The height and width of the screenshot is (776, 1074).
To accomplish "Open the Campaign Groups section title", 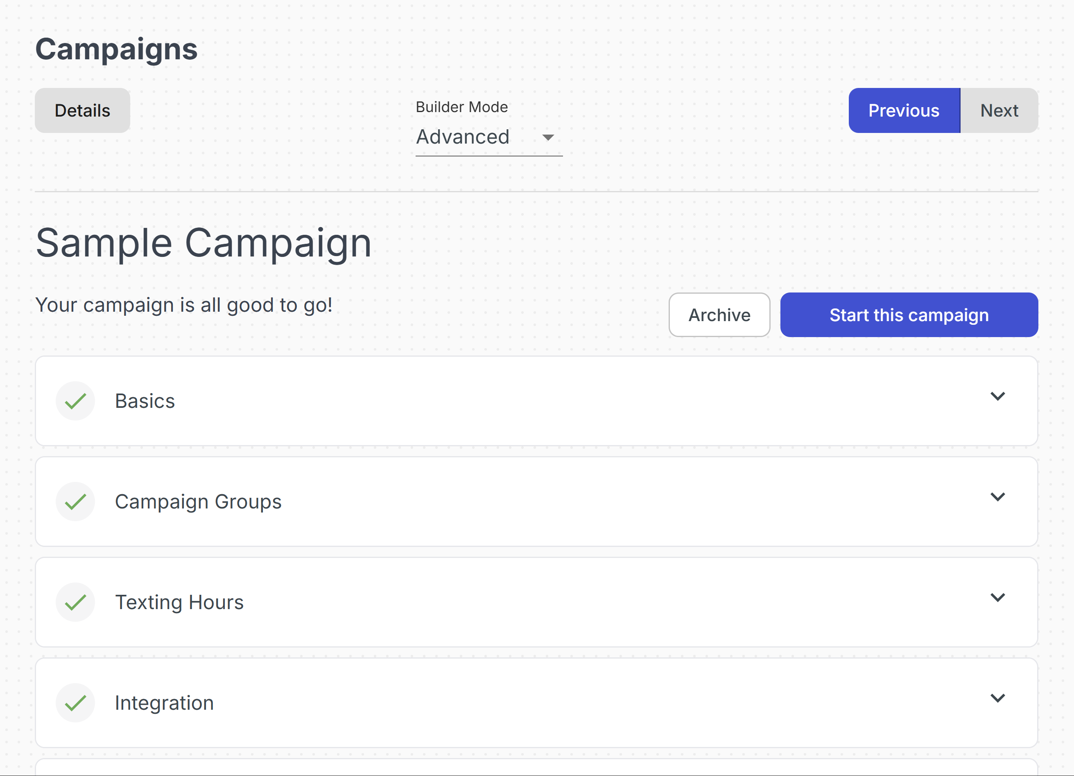I will [198, 502].
